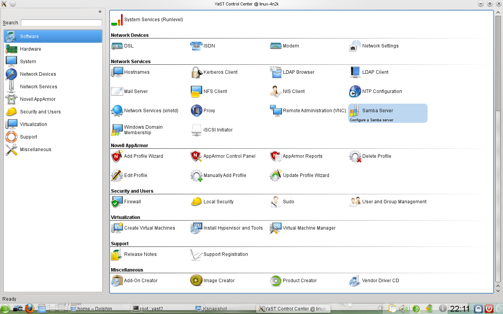Launch the Image Creator module
The width and height of the screenshot is (503, 314).
click(213, 281)
